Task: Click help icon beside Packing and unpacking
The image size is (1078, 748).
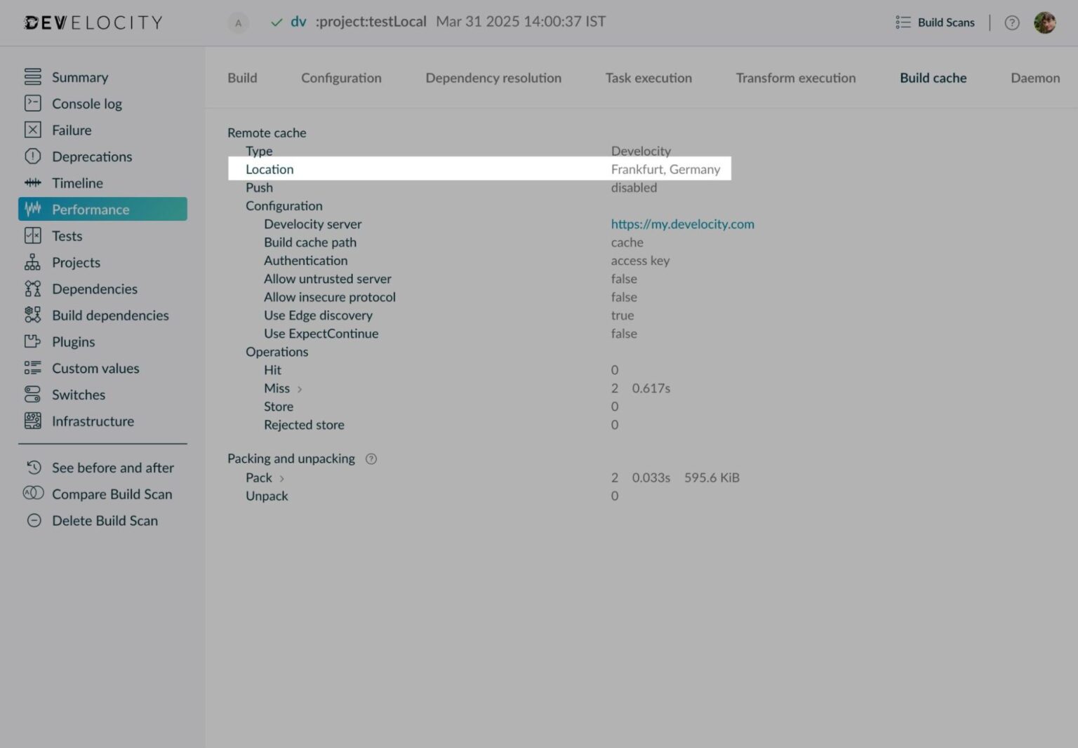Action: tap(371, 458)
